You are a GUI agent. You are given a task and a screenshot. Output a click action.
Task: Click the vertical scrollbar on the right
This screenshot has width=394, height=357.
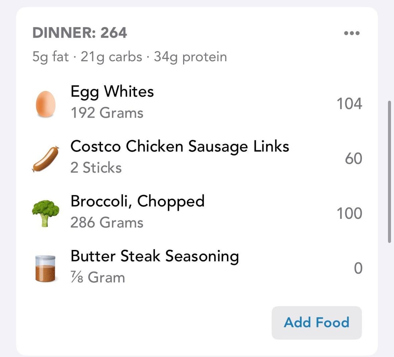[390, 171]
